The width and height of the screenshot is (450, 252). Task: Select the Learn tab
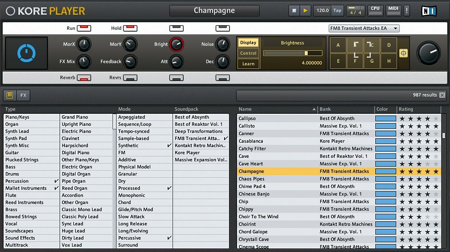click(248, 64)
